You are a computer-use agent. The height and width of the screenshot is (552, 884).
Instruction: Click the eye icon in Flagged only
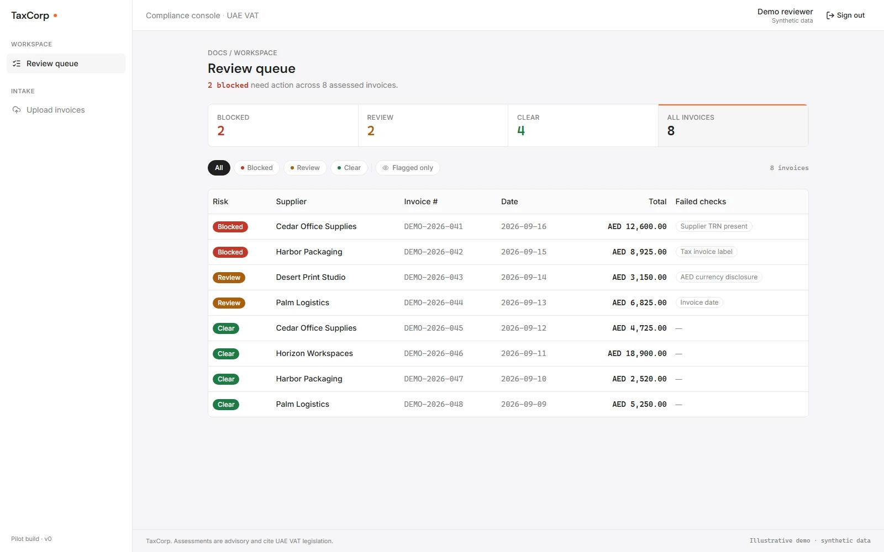[x=386, y=168]
